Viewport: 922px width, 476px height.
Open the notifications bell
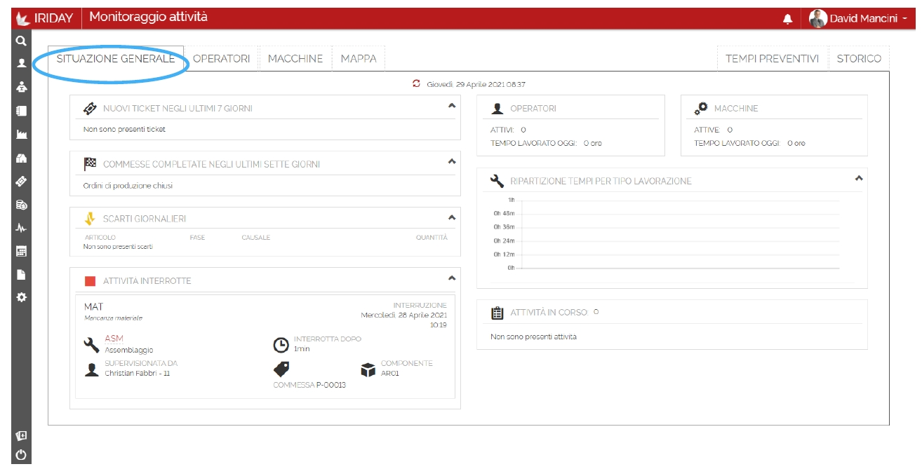pyautogui.click(x=787, y=19)
